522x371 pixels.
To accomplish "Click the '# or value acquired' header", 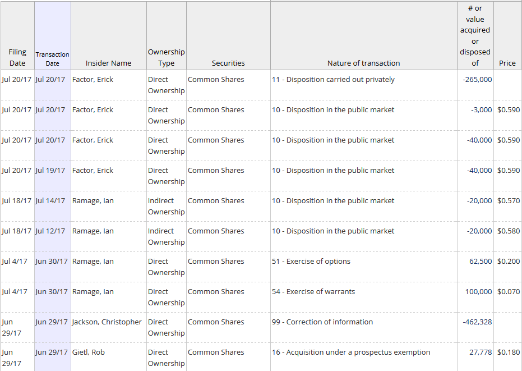I will coord(475,35).
